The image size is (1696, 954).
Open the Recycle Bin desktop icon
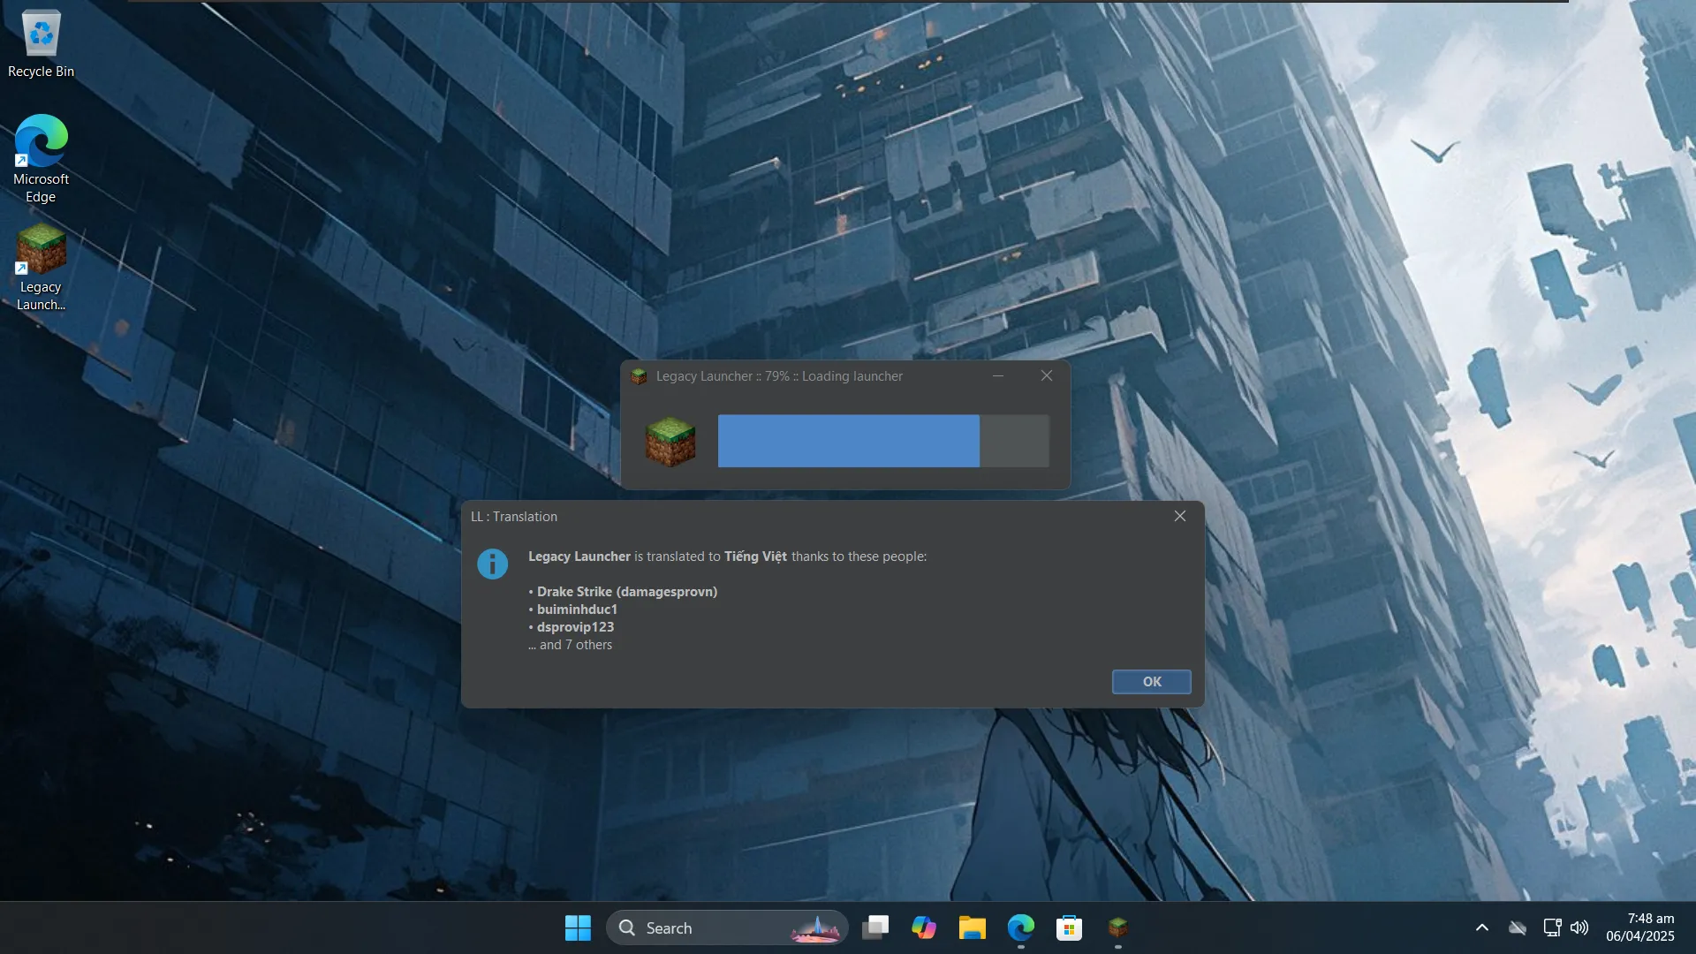pos(41,44)
